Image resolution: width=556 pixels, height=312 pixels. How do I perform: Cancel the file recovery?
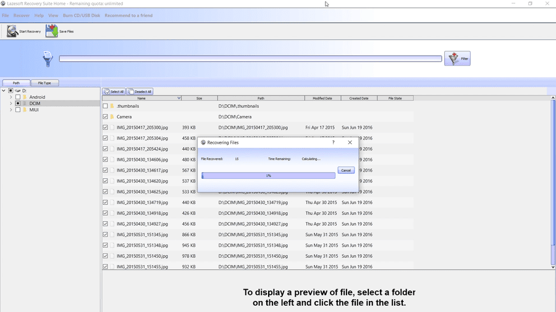click(346, 170)
